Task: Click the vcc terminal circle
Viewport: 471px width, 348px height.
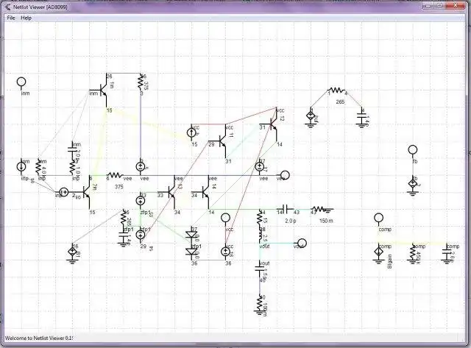Action: click(225, 217)
